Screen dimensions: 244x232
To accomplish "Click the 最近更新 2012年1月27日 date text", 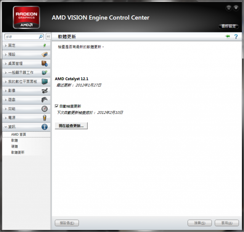I will 79,85.
